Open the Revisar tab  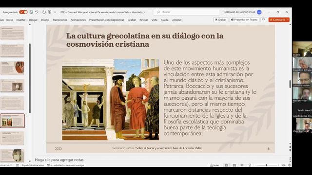click(143, 20)
